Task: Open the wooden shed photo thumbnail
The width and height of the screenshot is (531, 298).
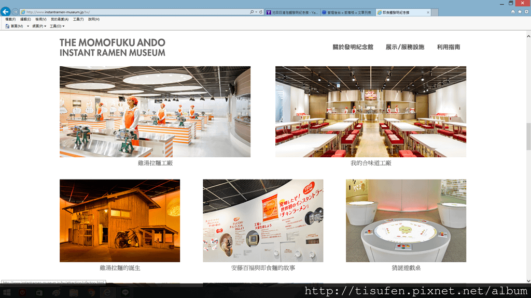Action: (120, 220)
